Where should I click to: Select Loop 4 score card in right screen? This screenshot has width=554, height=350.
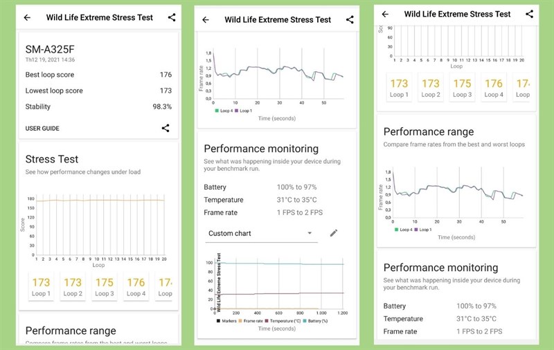click(494, 88)
